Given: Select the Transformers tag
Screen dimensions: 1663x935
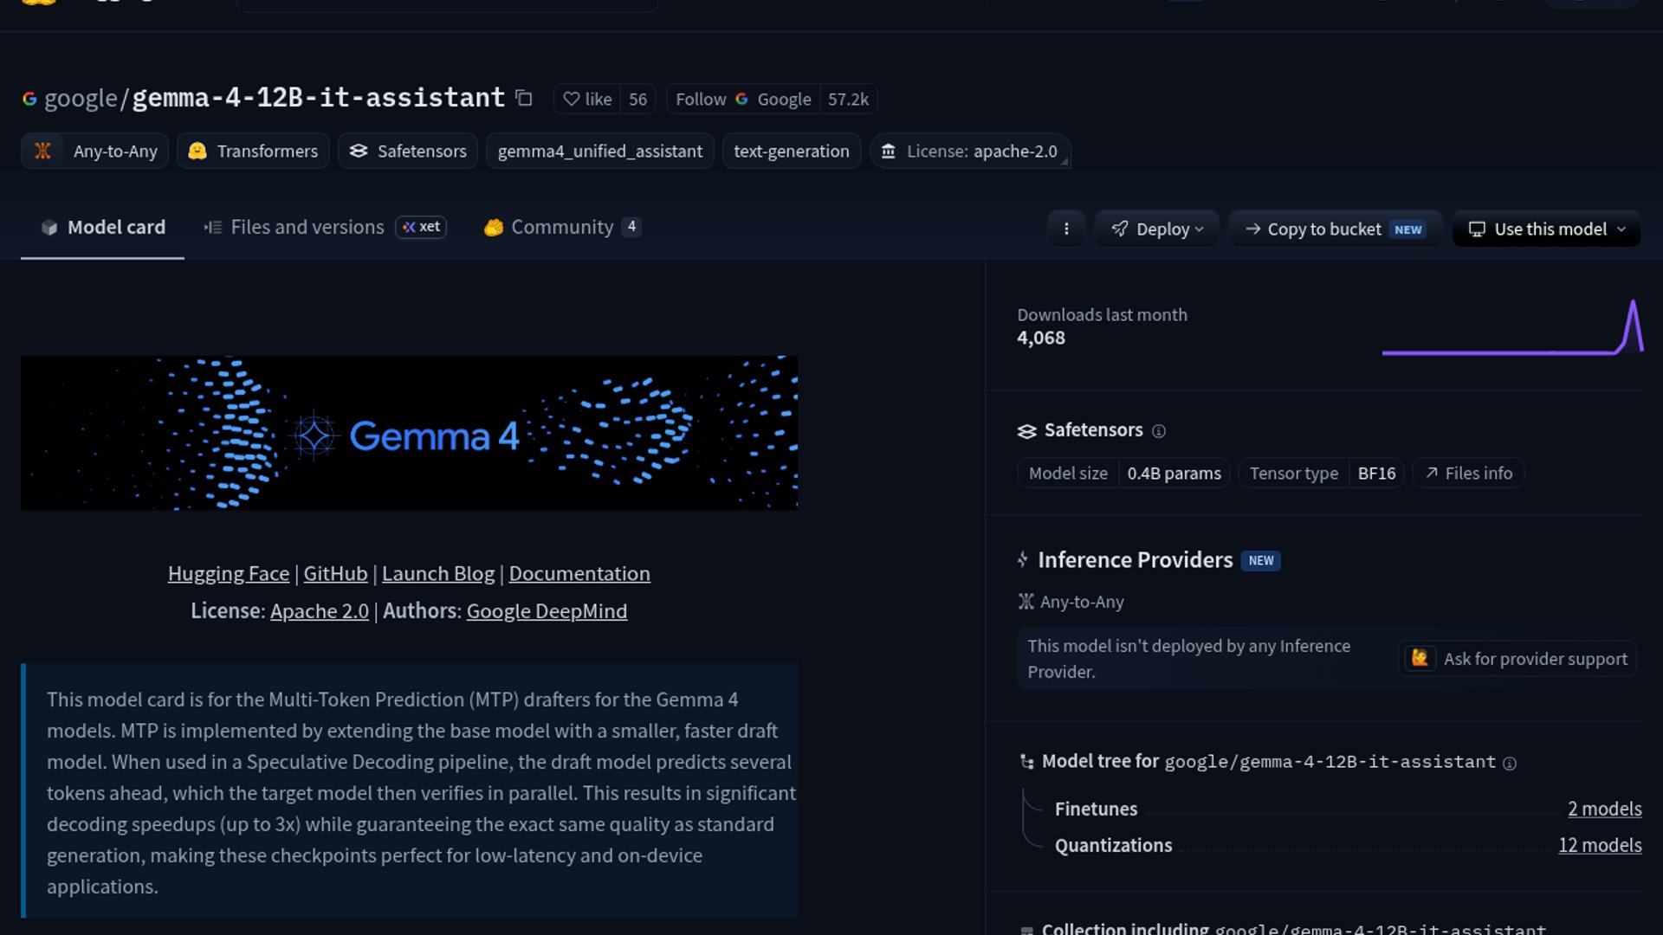Looking at the screenshot, I should (x=253, y=151).
